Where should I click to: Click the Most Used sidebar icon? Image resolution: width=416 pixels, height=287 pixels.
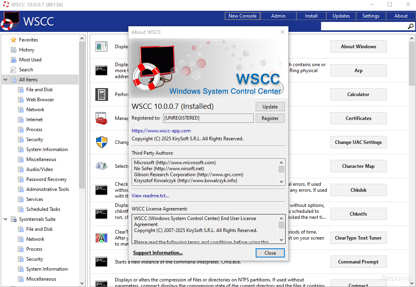pyautogui.click(x=14, y=60)
